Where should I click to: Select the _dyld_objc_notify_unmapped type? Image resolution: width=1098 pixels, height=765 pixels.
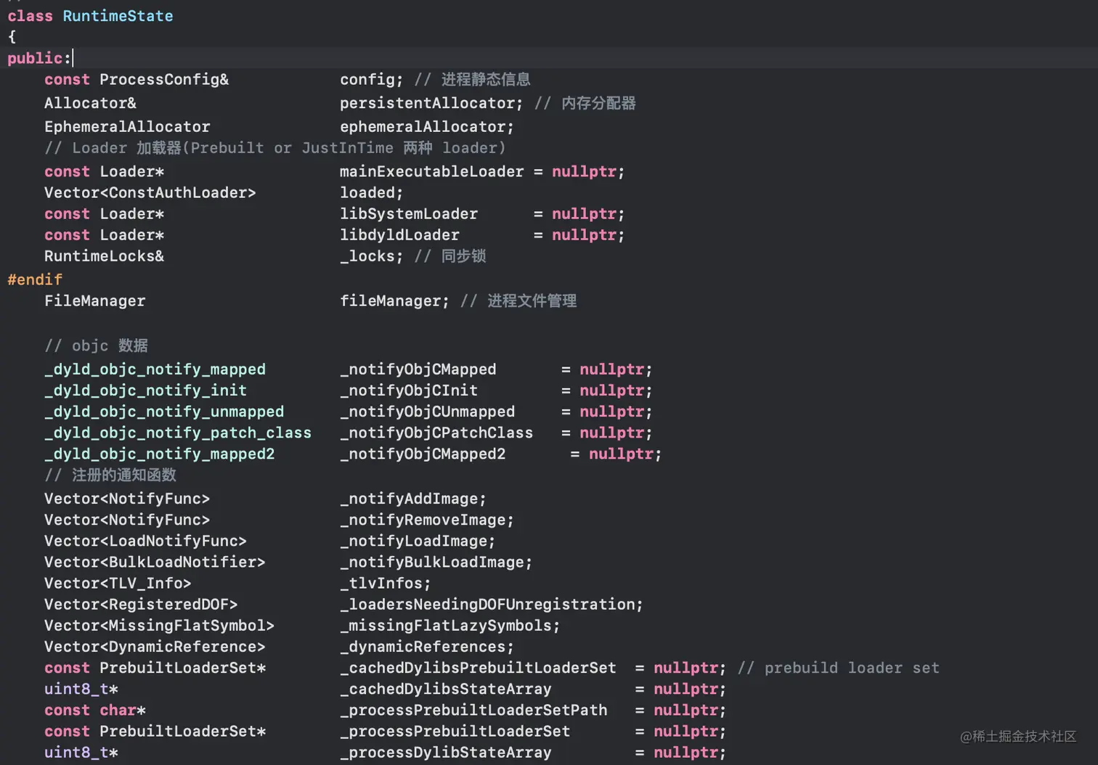(164, 412)
